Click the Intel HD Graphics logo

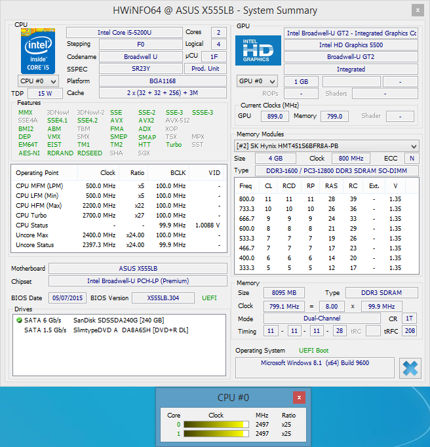tap(258, 50)
